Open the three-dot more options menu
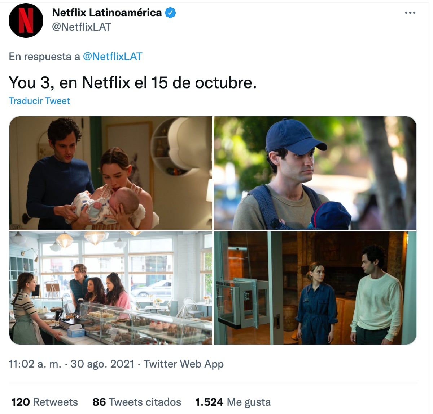This screenshot has width=433, height=414. click(x=410, y=13)
